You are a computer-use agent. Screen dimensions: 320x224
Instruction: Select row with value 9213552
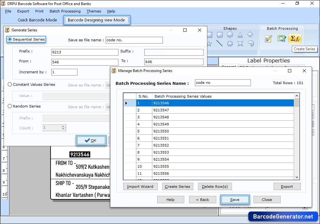[x=209, y=145]
